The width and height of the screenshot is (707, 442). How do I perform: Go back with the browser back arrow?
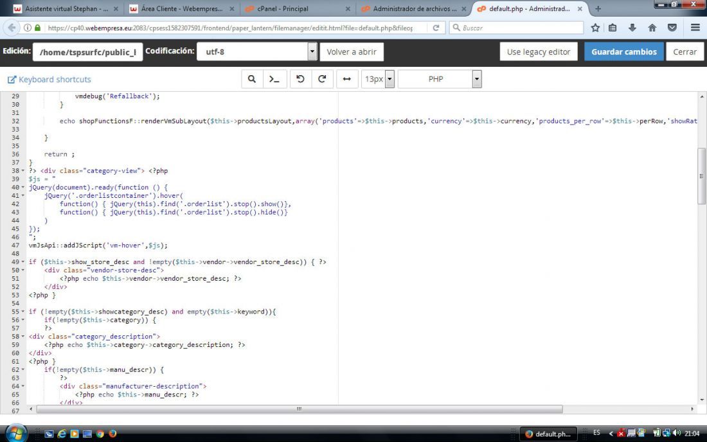[x=12, y=28]
